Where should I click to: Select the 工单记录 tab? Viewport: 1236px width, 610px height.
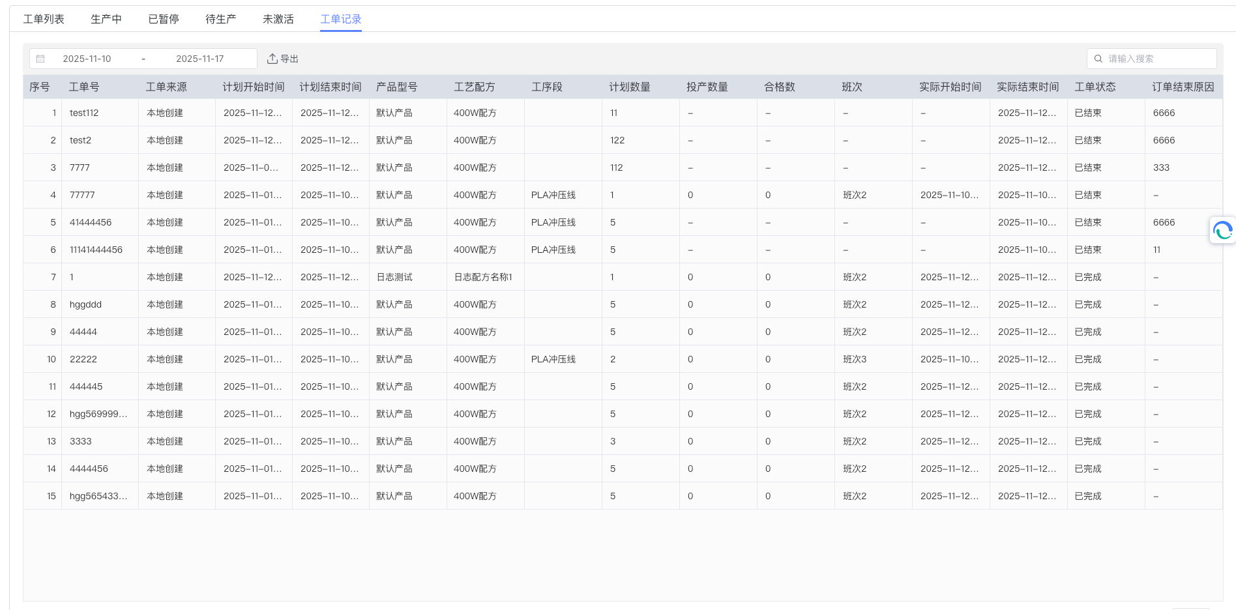[x=340, y=19]
